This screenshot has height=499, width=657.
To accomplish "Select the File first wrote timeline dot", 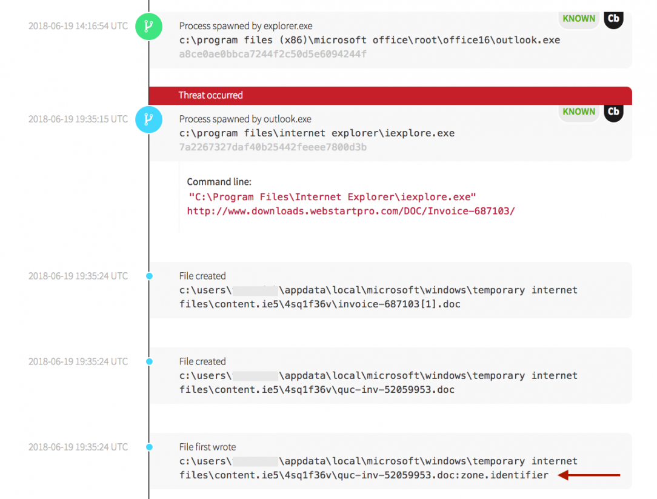I will [x=149, y=447].
